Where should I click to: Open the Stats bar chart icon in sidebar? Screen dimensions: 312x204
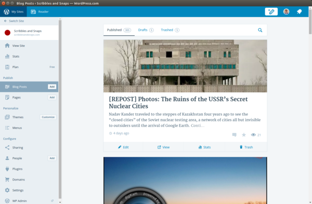[x=7, y=56]
